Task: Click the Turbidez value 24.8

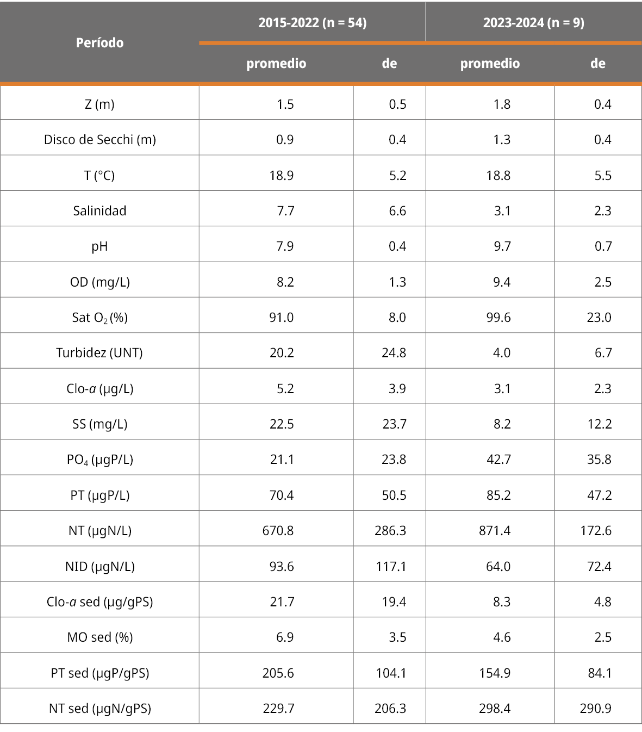Action: click(x=394, y=353)
